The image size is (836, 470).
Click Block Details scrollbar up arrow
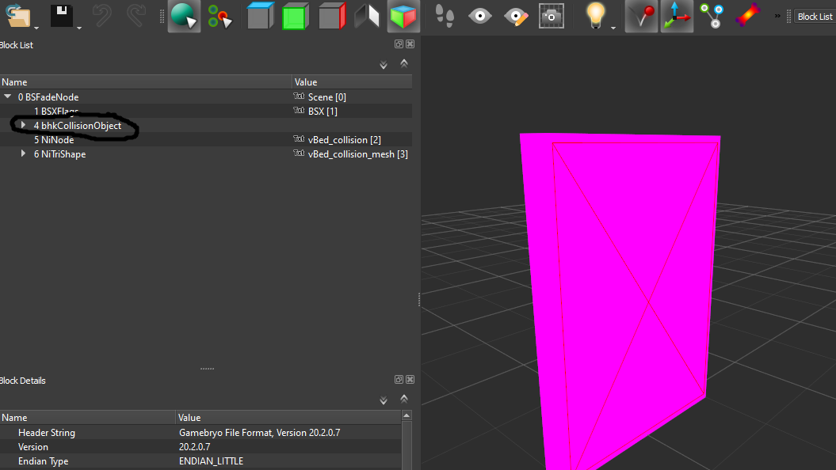(407, 415)
